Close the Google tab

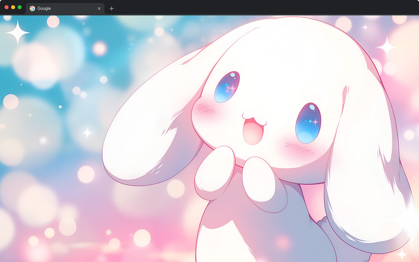(99, 9)
